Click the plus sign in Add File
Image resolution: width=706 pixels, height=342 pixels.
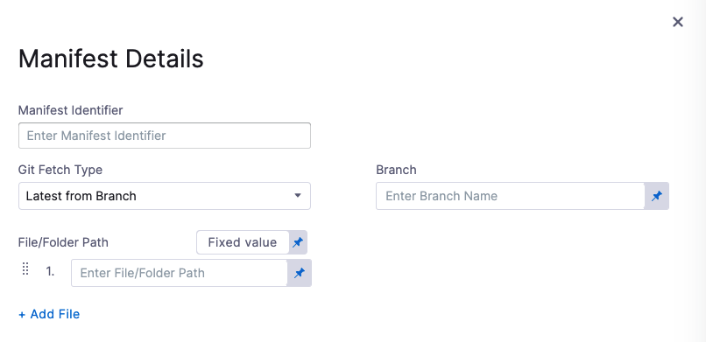point(22,315)
